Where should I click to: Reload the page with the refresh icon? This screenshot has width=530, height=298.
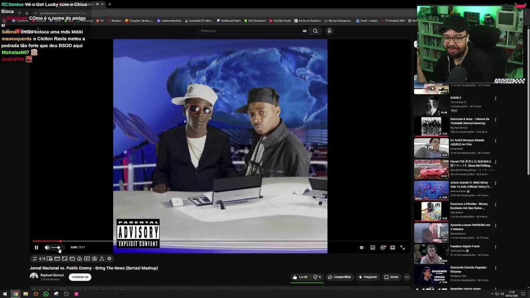(x=19, y=13)
